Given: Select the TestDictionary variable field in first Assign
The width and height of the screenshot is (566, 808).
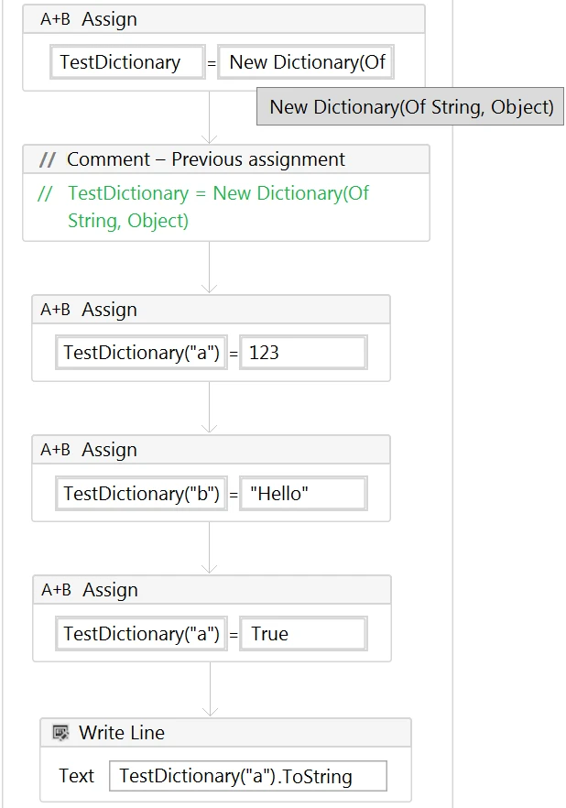Looking at the screenshot, I should coord(126,62).
